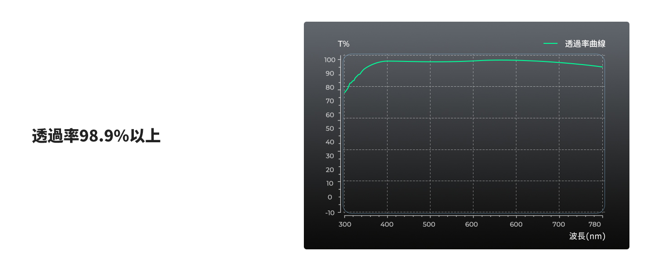
Task: Click the 80 tick label on the vertical axis
Action: (330, 87)
